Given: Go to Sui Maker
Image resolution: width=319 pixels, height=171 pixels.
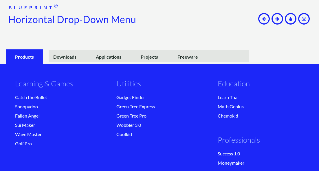Looking at the screenshot, I should tap(25, 125).
